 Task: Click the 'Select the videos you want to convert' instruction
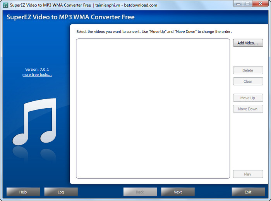coord(154,32)
